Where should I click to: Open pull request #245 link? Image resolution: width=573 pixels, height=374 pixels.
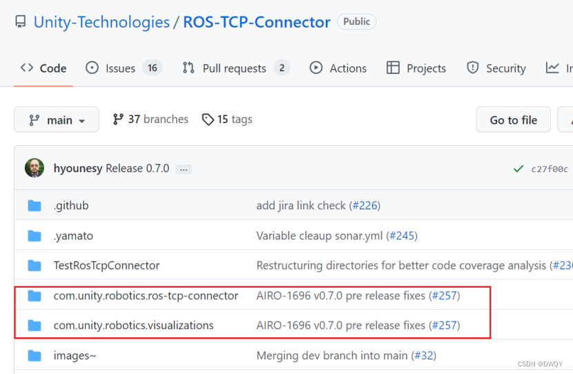click(402, 236)
